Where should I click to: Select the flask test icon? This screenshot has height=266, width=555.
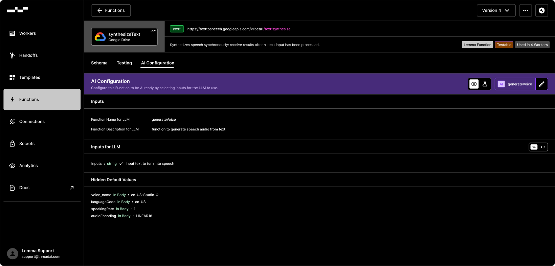point(485,84)
